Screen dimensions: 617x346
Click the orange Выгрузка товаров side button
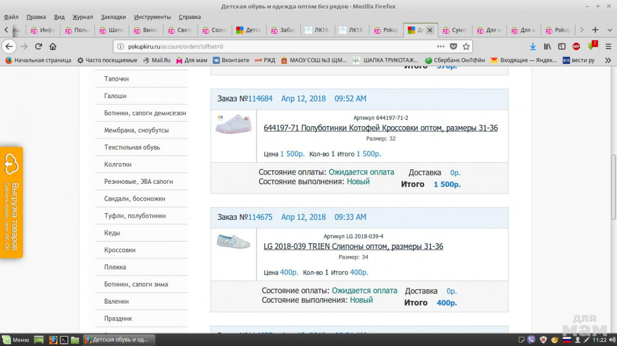tap(12, 202)
